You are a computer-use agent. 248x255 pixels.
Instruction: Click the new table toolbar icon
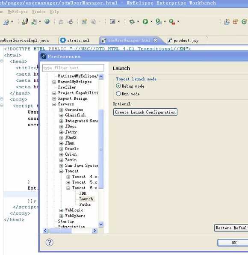click(x=84, y=21)
